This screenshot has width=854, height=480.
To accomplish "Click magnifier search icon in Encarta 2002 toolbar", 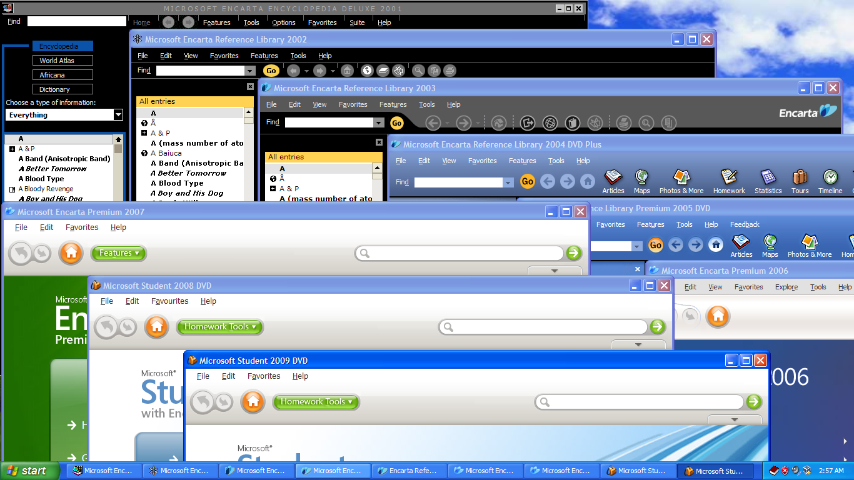I will click(418, 71).
